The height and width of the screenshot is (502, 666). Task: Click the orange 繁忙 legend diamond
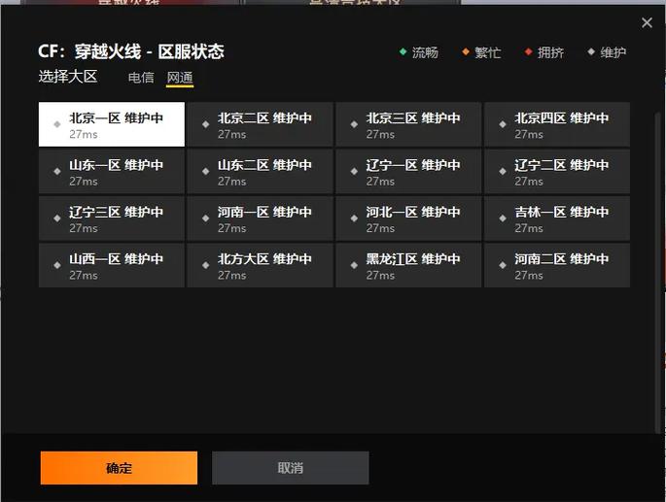pos(466,51)
